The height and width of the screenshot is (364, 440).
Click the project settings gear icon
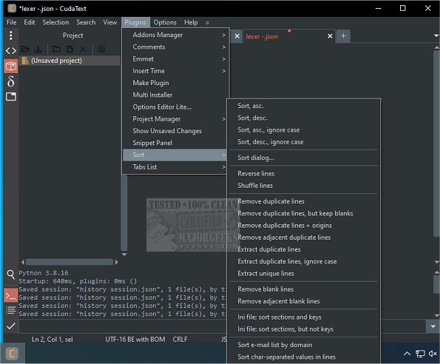tap(102, 49)
